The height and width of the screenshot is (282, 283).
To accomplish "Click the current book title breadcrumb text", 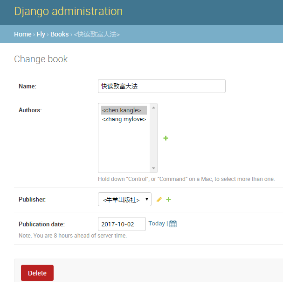I will tap(97, 35).
